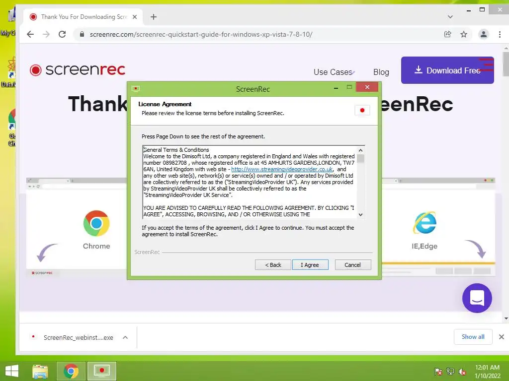Click the muted volume tray icon

(462, 372)
